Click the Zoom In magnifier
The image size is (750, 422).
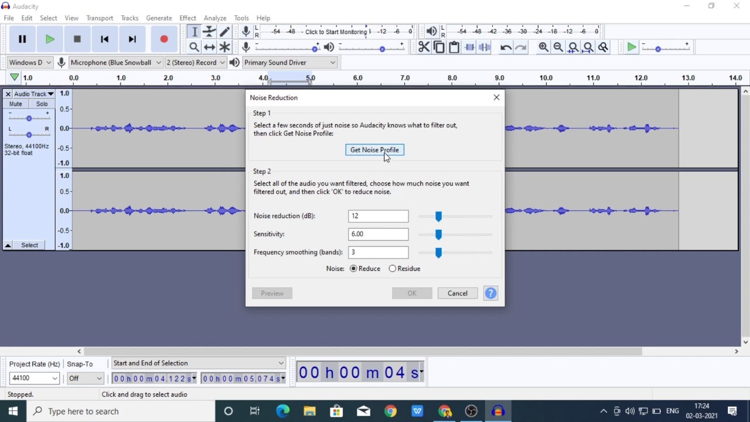point(543,47)
